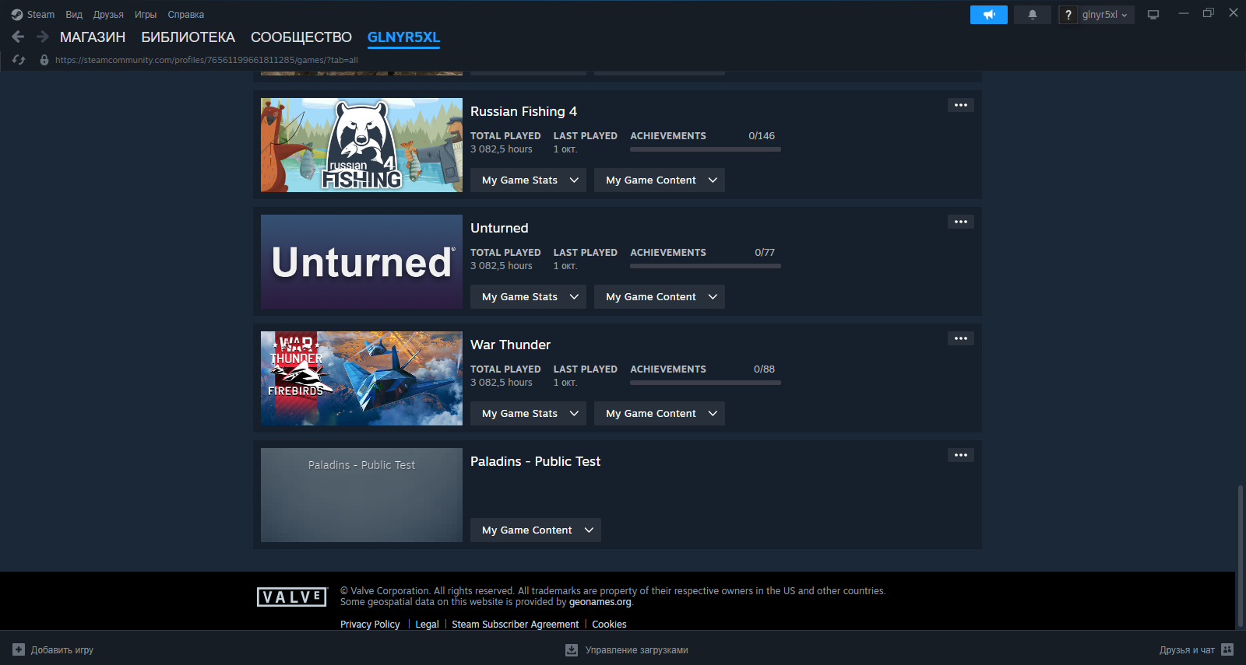1246x665 pixels.
Task: Click Управление загрузками label
Action: (637, 649)
